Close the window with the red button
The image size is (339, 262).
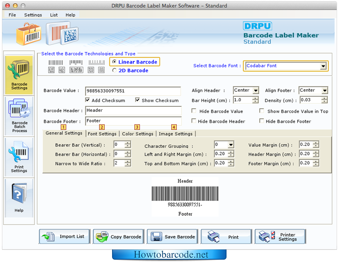pos(7,5)
